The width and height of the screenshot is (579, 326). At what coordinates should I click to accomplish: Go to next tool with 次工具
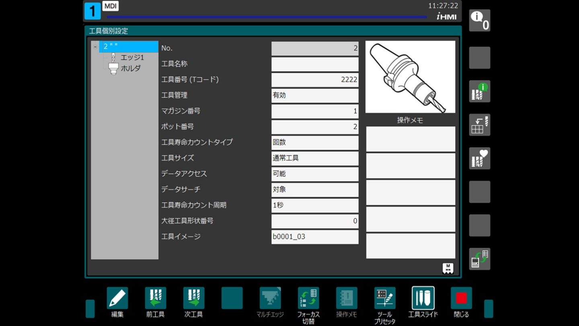pos(193,298)
